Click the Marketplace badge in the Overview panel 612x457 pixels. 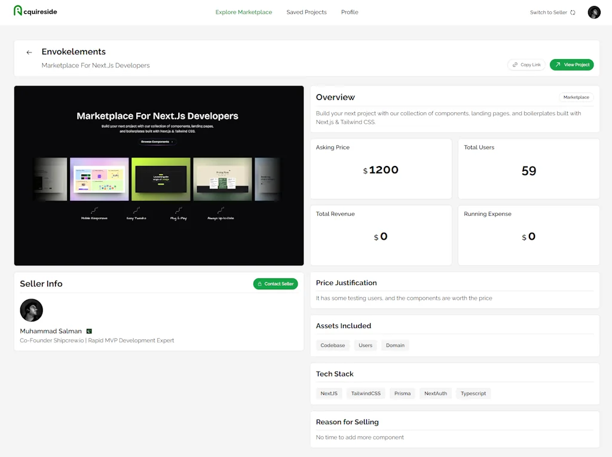(576, 97)
